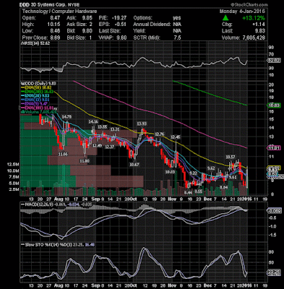
Task: Click the SCTR (Mid) value 7.5
Action: click(178, 38)
